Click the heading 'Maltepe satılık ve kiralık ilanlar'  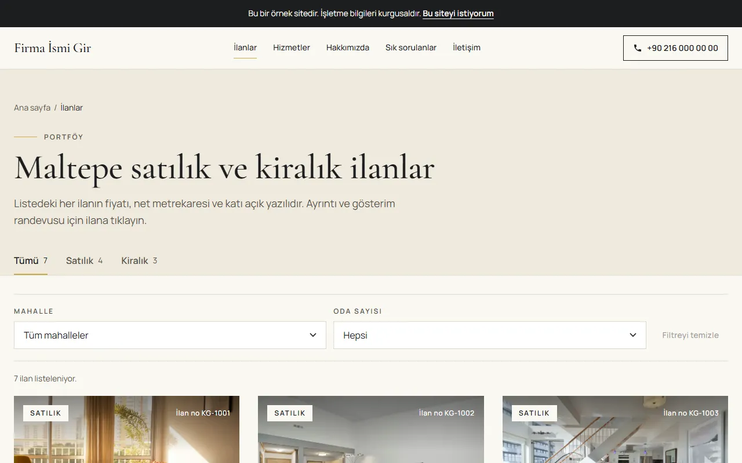coord(224,168)
